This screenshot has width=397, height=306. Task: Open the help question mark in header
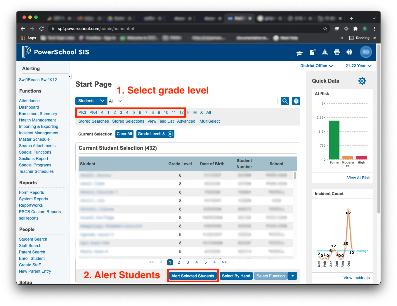349,52
